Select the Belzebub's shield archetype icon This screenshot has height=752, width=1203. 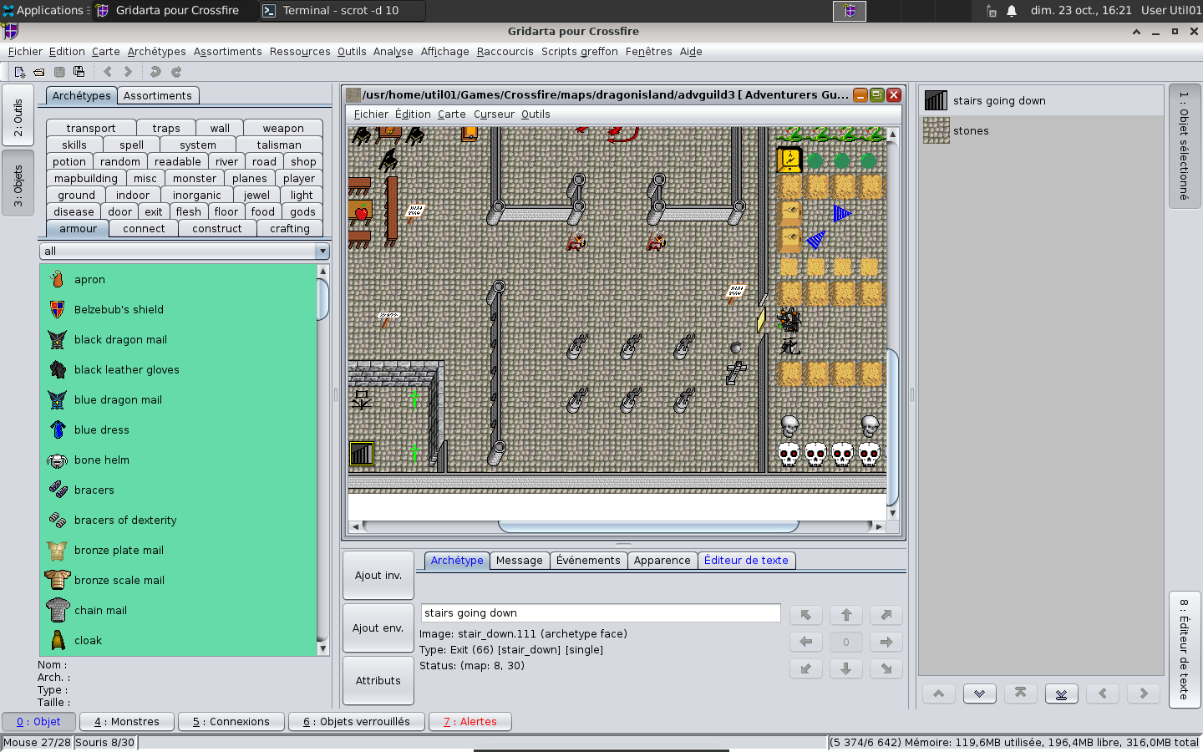[x=57, y=309]
